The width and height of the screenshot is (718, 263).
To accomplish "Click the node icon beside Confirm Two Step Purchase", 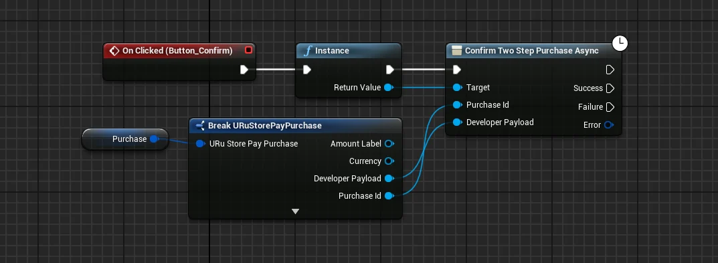I will pos(456,51).
